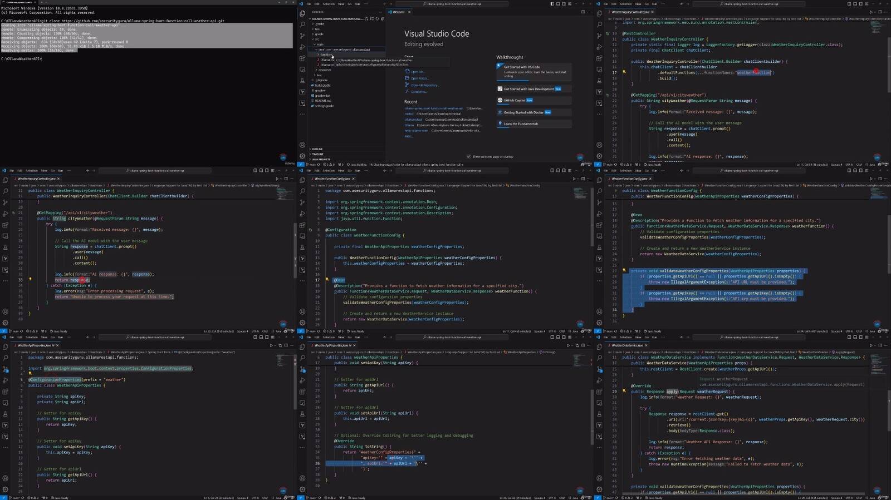Open 'Learn the Fundamentals' walkthrough
Image resolution: width=891 pixels, height=500 pixels.
click(x=534, y=123)
